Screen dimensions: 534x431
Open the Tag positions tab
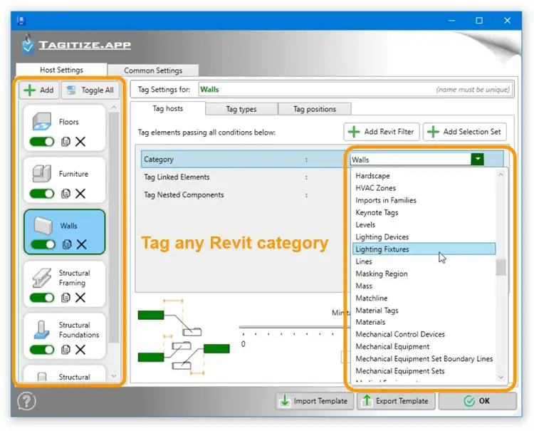[x=314, y=109]
